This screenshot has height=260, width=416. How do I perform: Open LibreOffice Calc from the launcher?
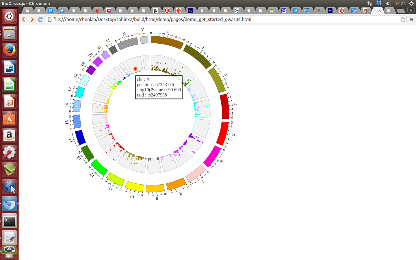9,84
